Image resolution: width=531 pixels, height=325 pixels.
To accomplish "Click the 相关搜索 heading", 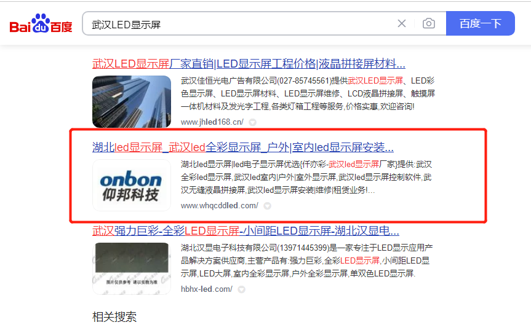I will (x=114, y=317).
